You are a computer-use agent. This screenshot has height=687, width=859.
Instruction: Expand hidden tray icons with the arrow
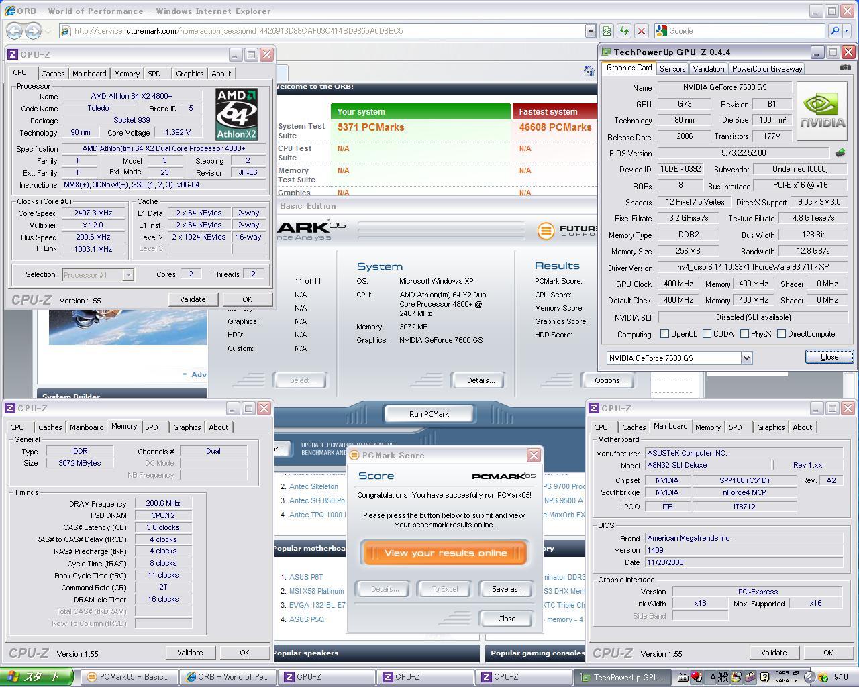pos(809,677)
